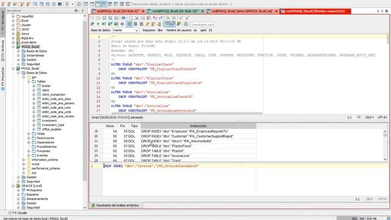Click the first icon in the main toolbar
The height and width of the screenshot is (220, 391).
pyautogui.click(x=3, y=4)
